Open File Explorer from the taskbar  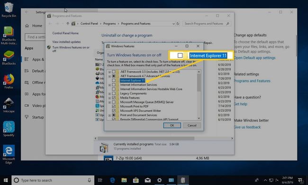point(124,180)
